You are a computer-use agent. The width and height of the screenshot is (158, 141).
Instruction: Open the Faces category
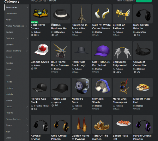(9, 70)
